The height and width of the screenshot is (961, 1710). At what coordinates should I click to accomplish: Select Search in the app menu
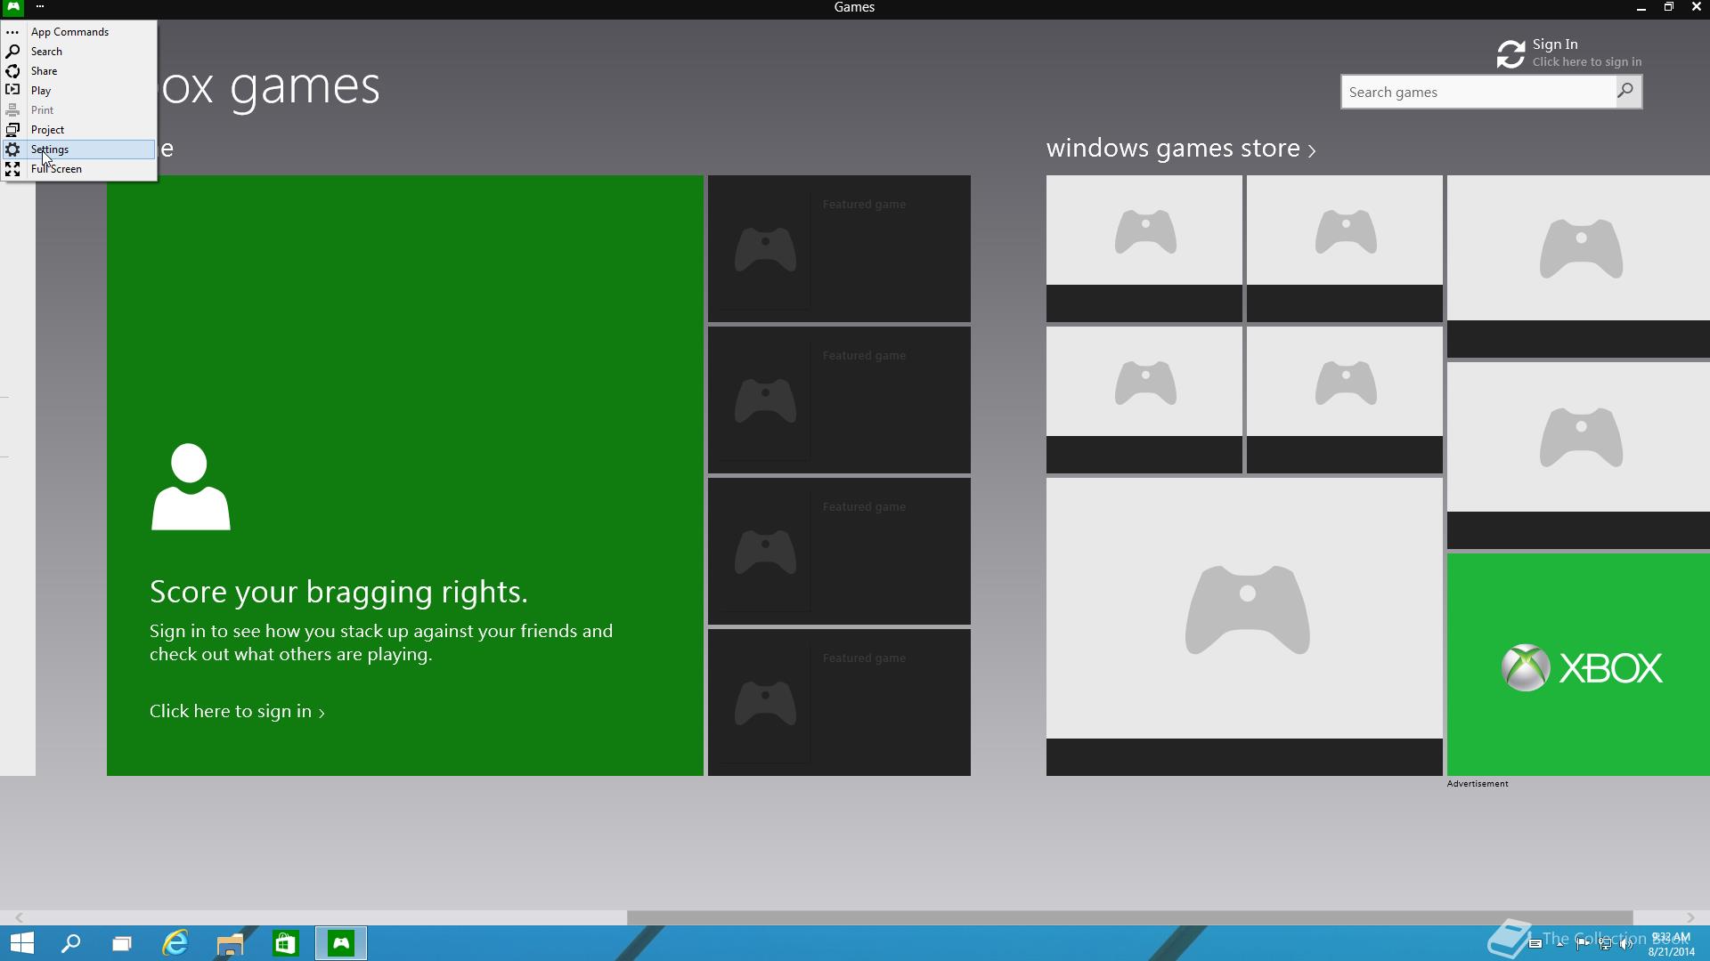(79, 52)
